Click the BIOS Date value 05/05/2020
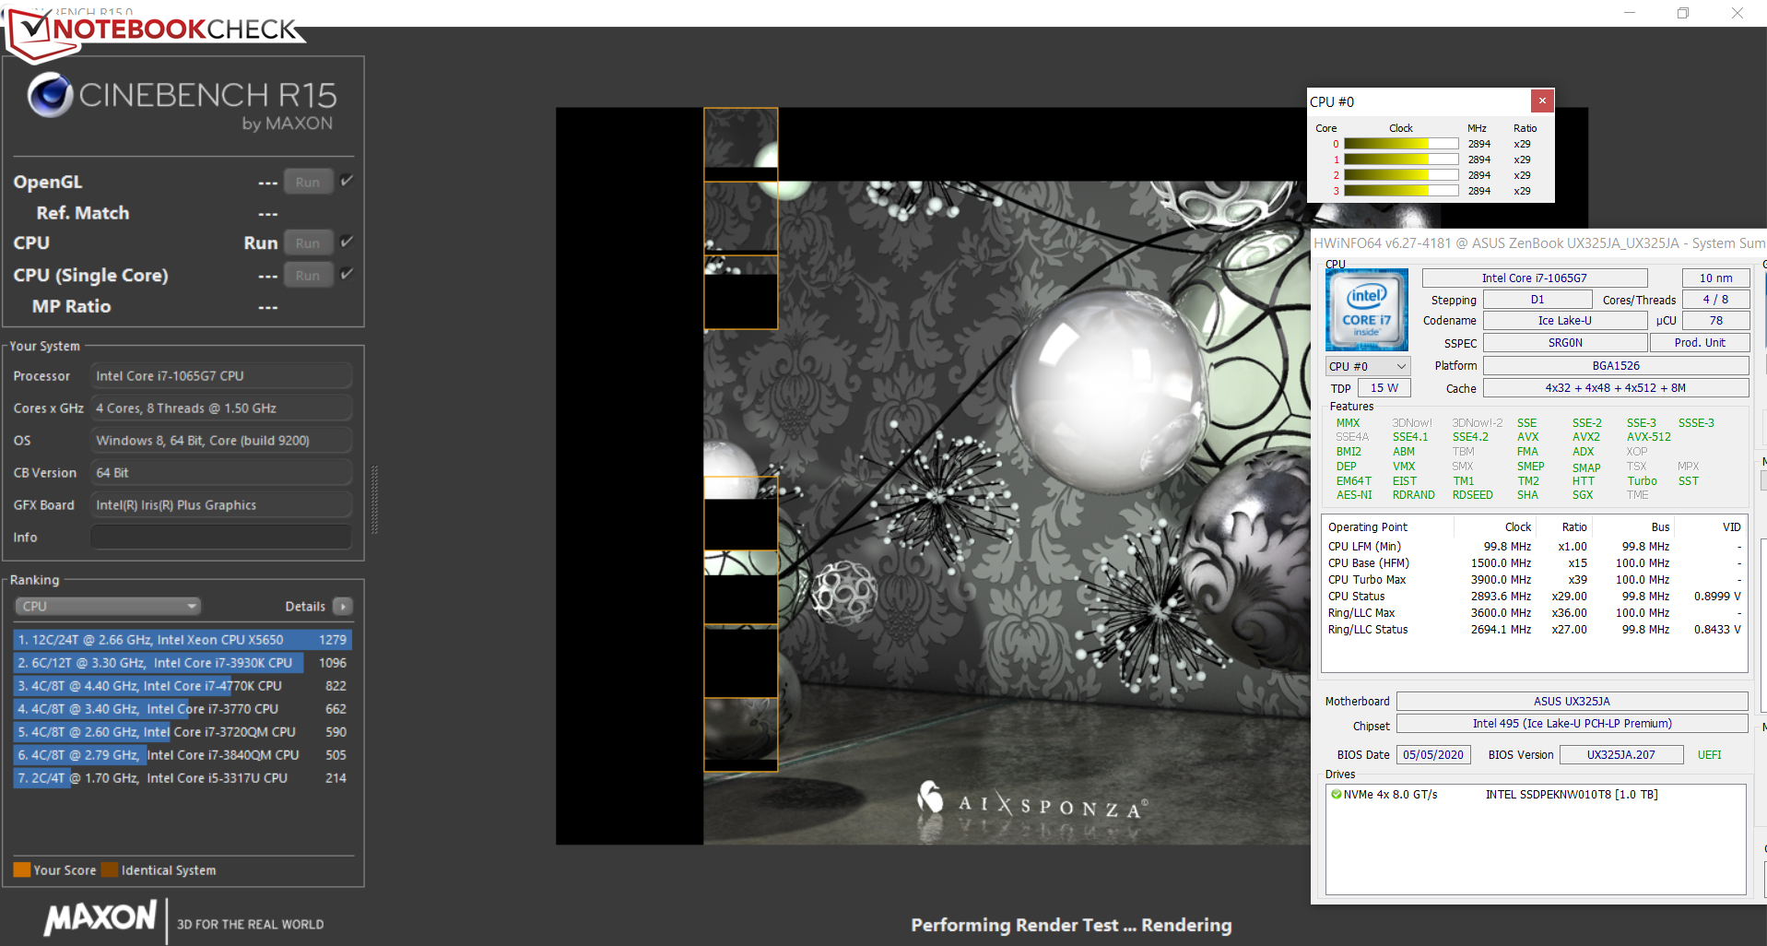This screenshot has width=1767, height=946. pyautogui.click(x=1433, y=754)
